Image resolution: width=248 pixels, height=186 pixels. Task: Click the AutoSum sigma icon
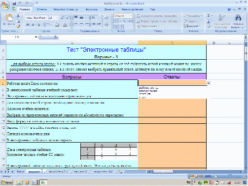[209, 16]
